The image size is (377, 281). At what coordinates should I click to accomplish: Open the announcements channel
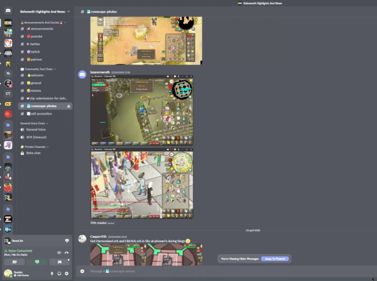[x=45, y=29]
